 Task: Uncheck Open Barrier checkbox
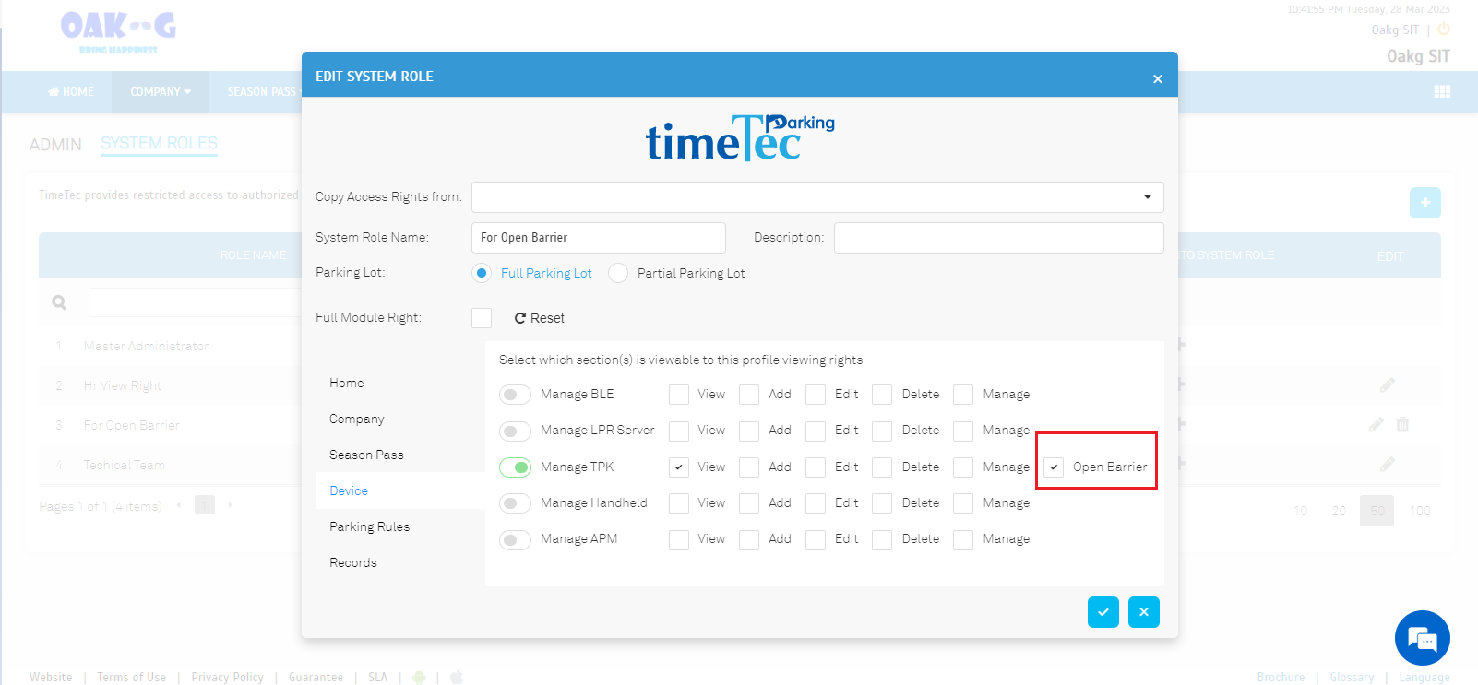1054,467
